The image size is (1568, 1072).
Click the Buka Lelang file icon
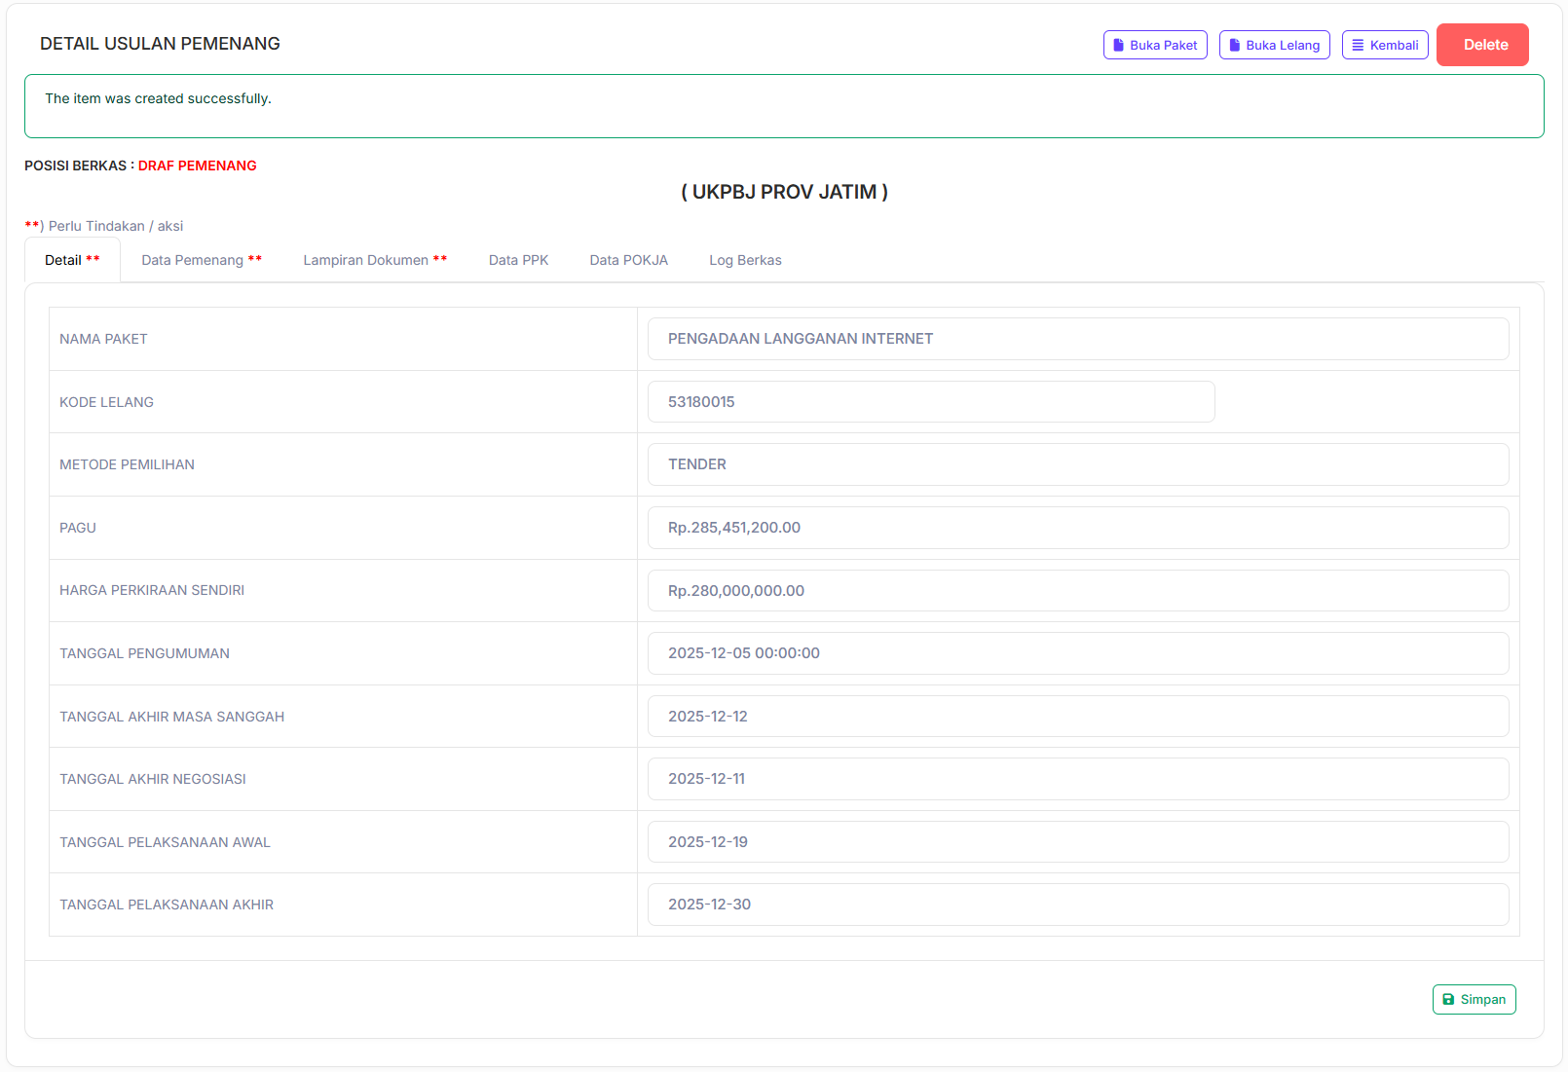(1234, 46)
